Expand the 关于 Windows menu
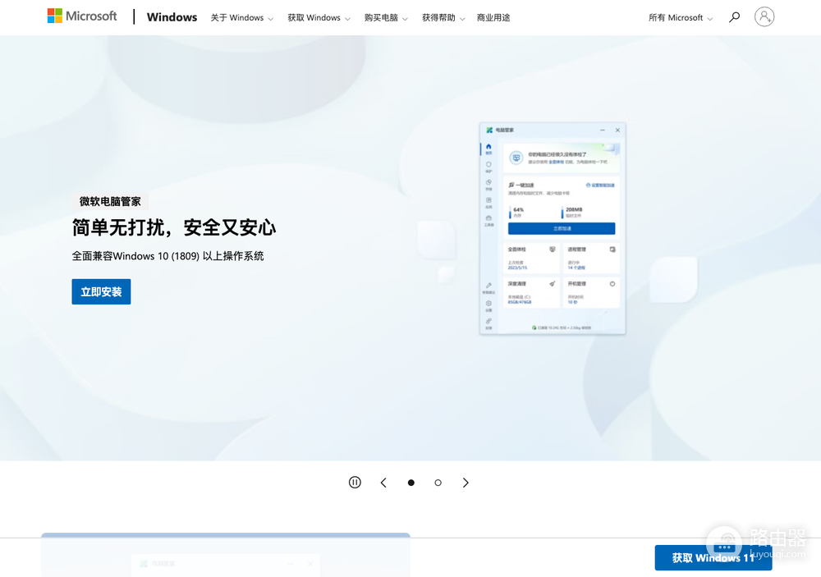Image resolution: width=821 pixels, height=577 pixels. [242, 18]
